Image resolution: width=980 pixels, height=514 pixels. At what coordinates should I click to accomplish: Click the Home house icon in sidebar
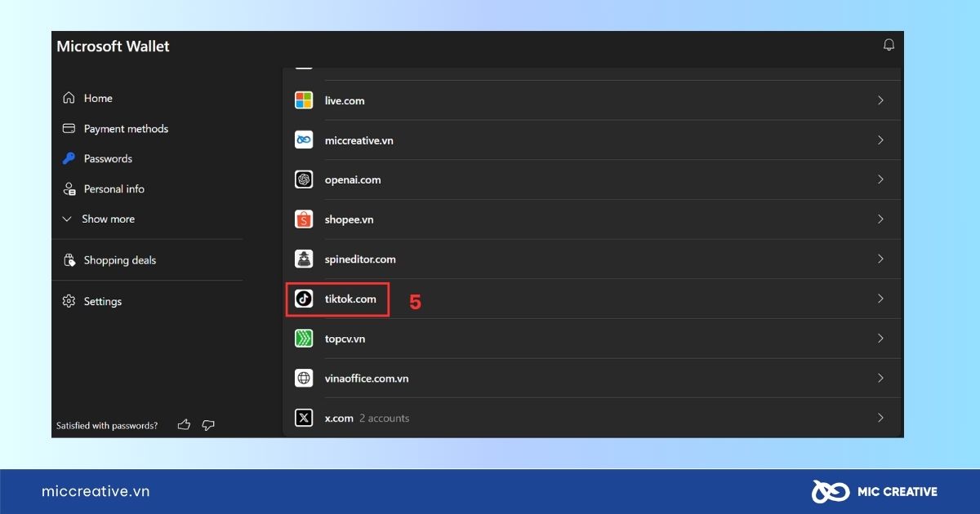[69, 98]
